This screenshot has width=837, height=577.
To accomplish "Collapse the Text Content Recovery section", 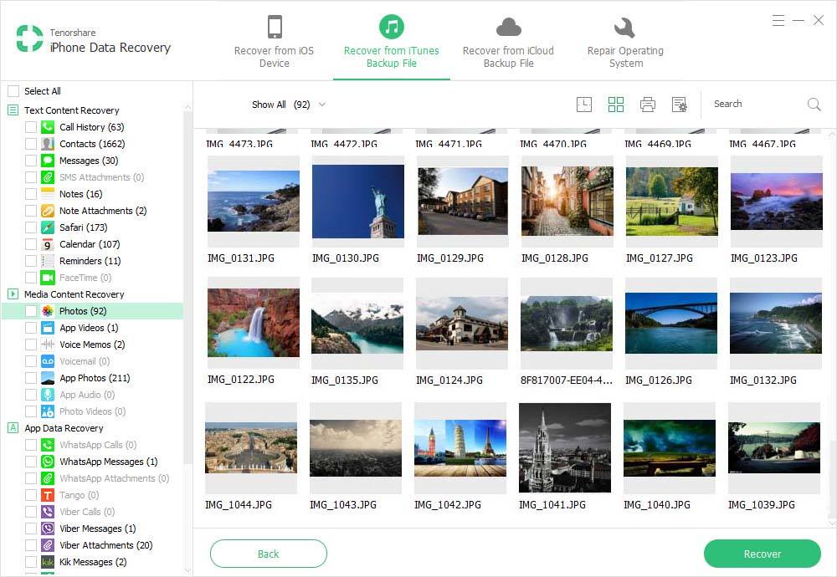I will (13, 110).
